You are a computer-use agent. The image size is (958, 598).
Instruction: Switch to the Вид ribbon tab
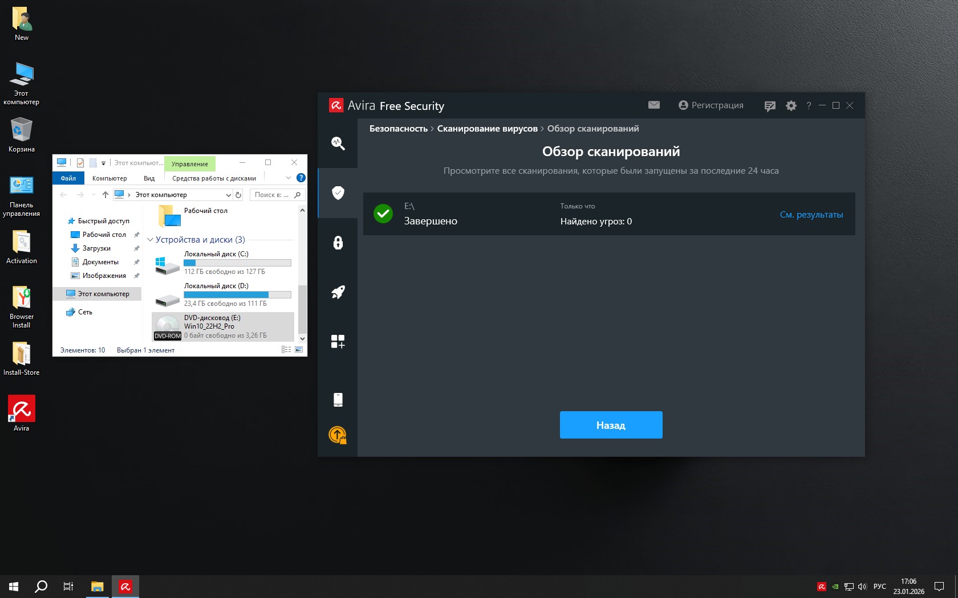point(149,178)
